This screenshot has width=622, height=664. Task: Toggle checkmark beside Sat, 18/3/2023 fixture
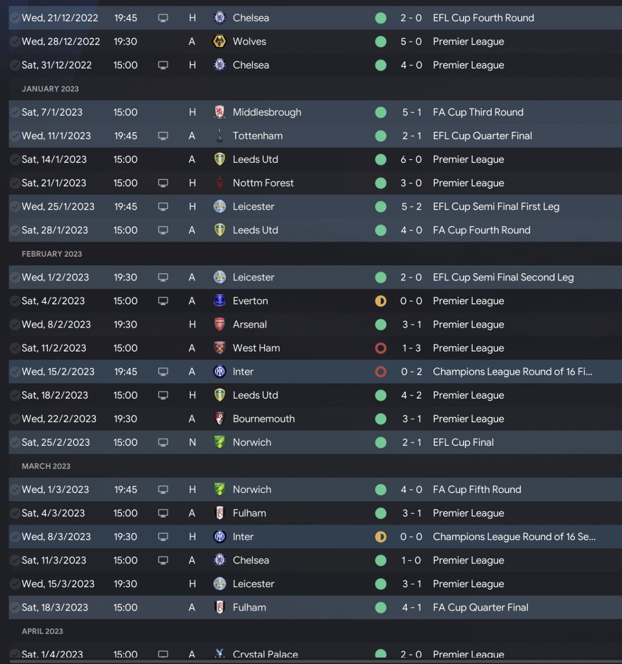[x=15, y=608]
